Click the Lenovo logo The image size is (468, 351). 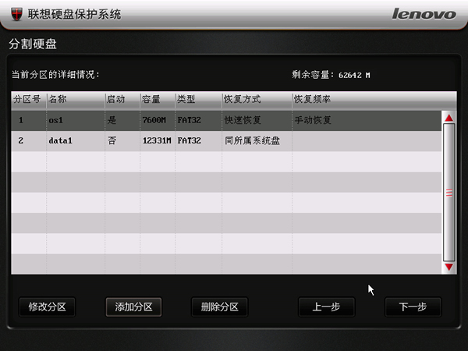point(423,14)
